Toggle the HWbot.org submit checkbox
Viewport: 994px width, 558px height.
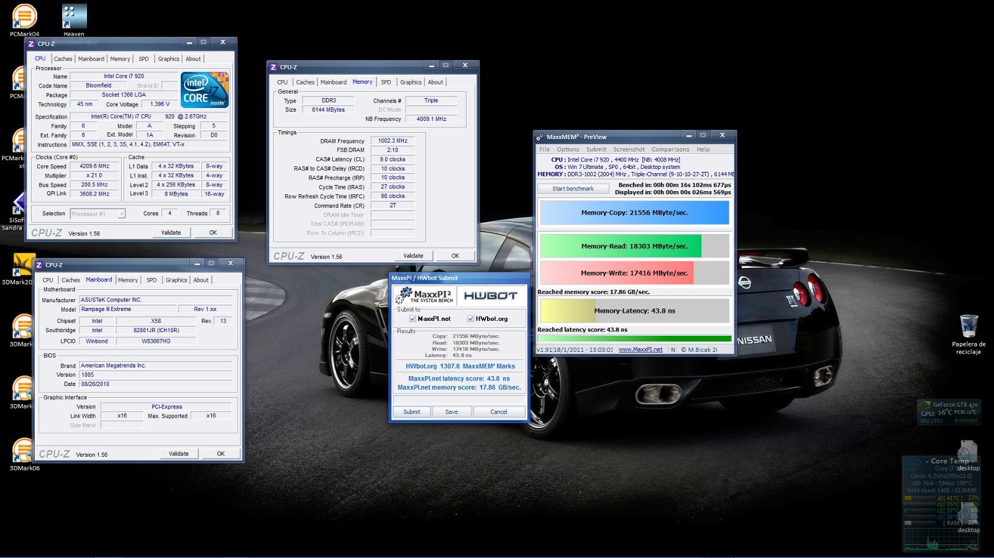tap(470, 318)
